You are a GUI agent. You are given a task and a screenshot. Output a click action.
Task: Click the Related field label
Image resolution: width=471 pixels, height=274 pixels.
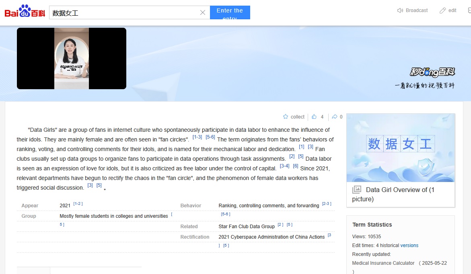(189, 227)
